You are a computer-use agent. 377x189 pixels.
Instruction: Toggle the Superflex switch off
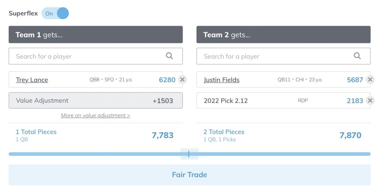coord(55,13)
